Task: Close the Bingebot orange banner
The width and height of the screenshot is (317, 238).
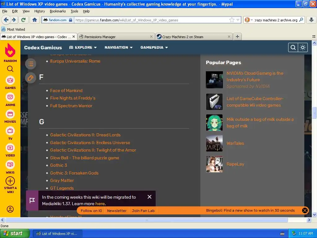Action: (x=305, y=210)
